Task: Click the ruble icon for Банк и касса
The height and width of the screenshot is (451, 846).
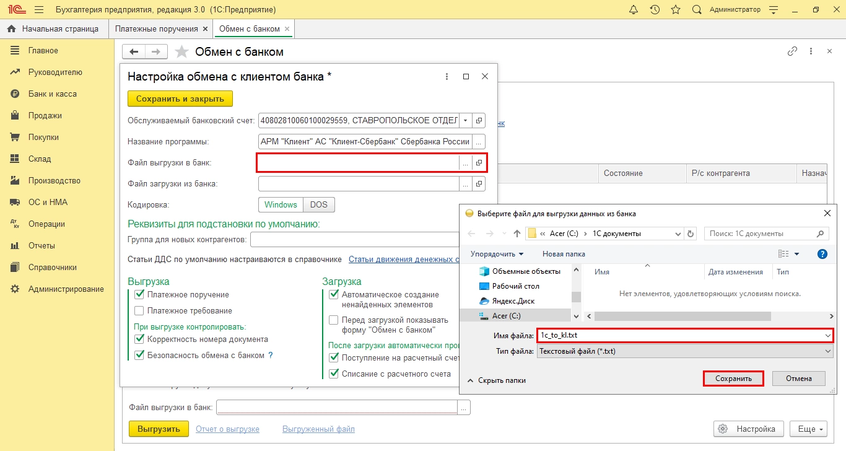Action: coord(15,94)
